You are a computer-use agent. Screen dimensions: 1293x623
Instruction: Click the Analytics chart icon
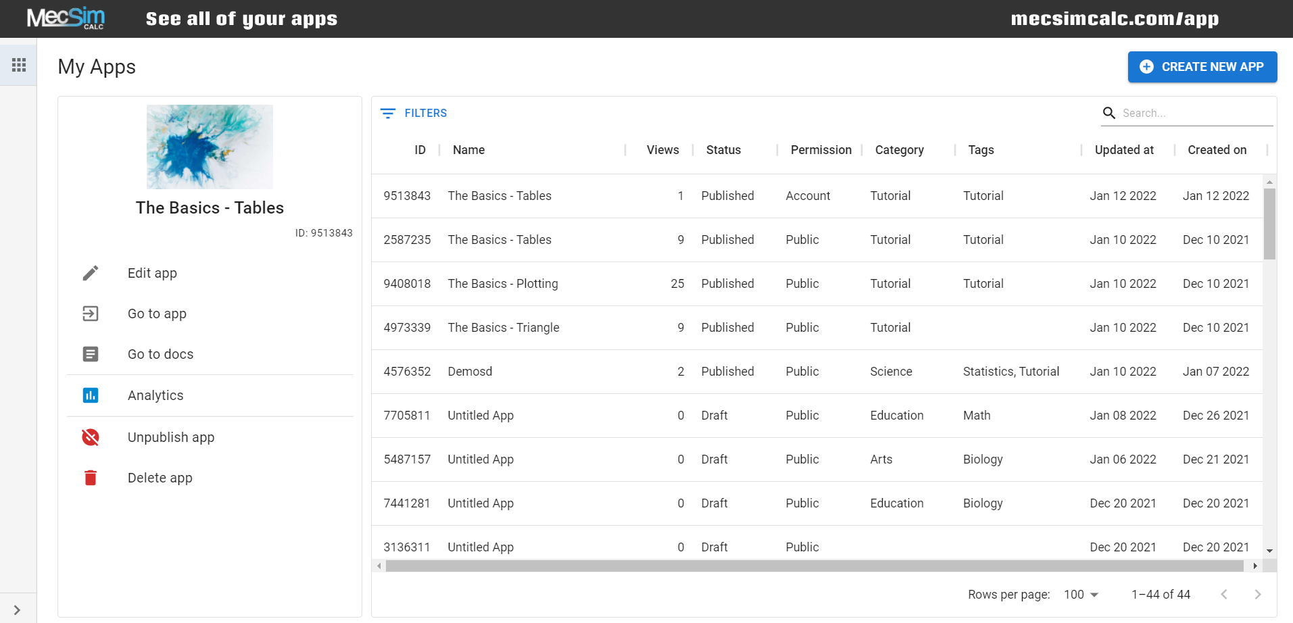[91, 395]
